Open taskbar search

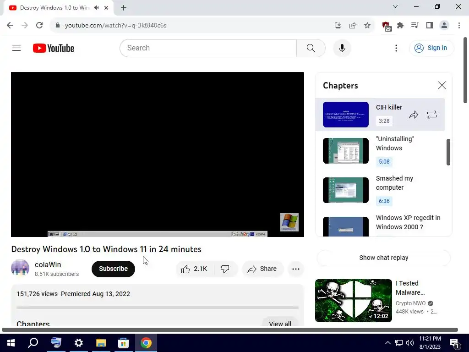pos(33,343)
